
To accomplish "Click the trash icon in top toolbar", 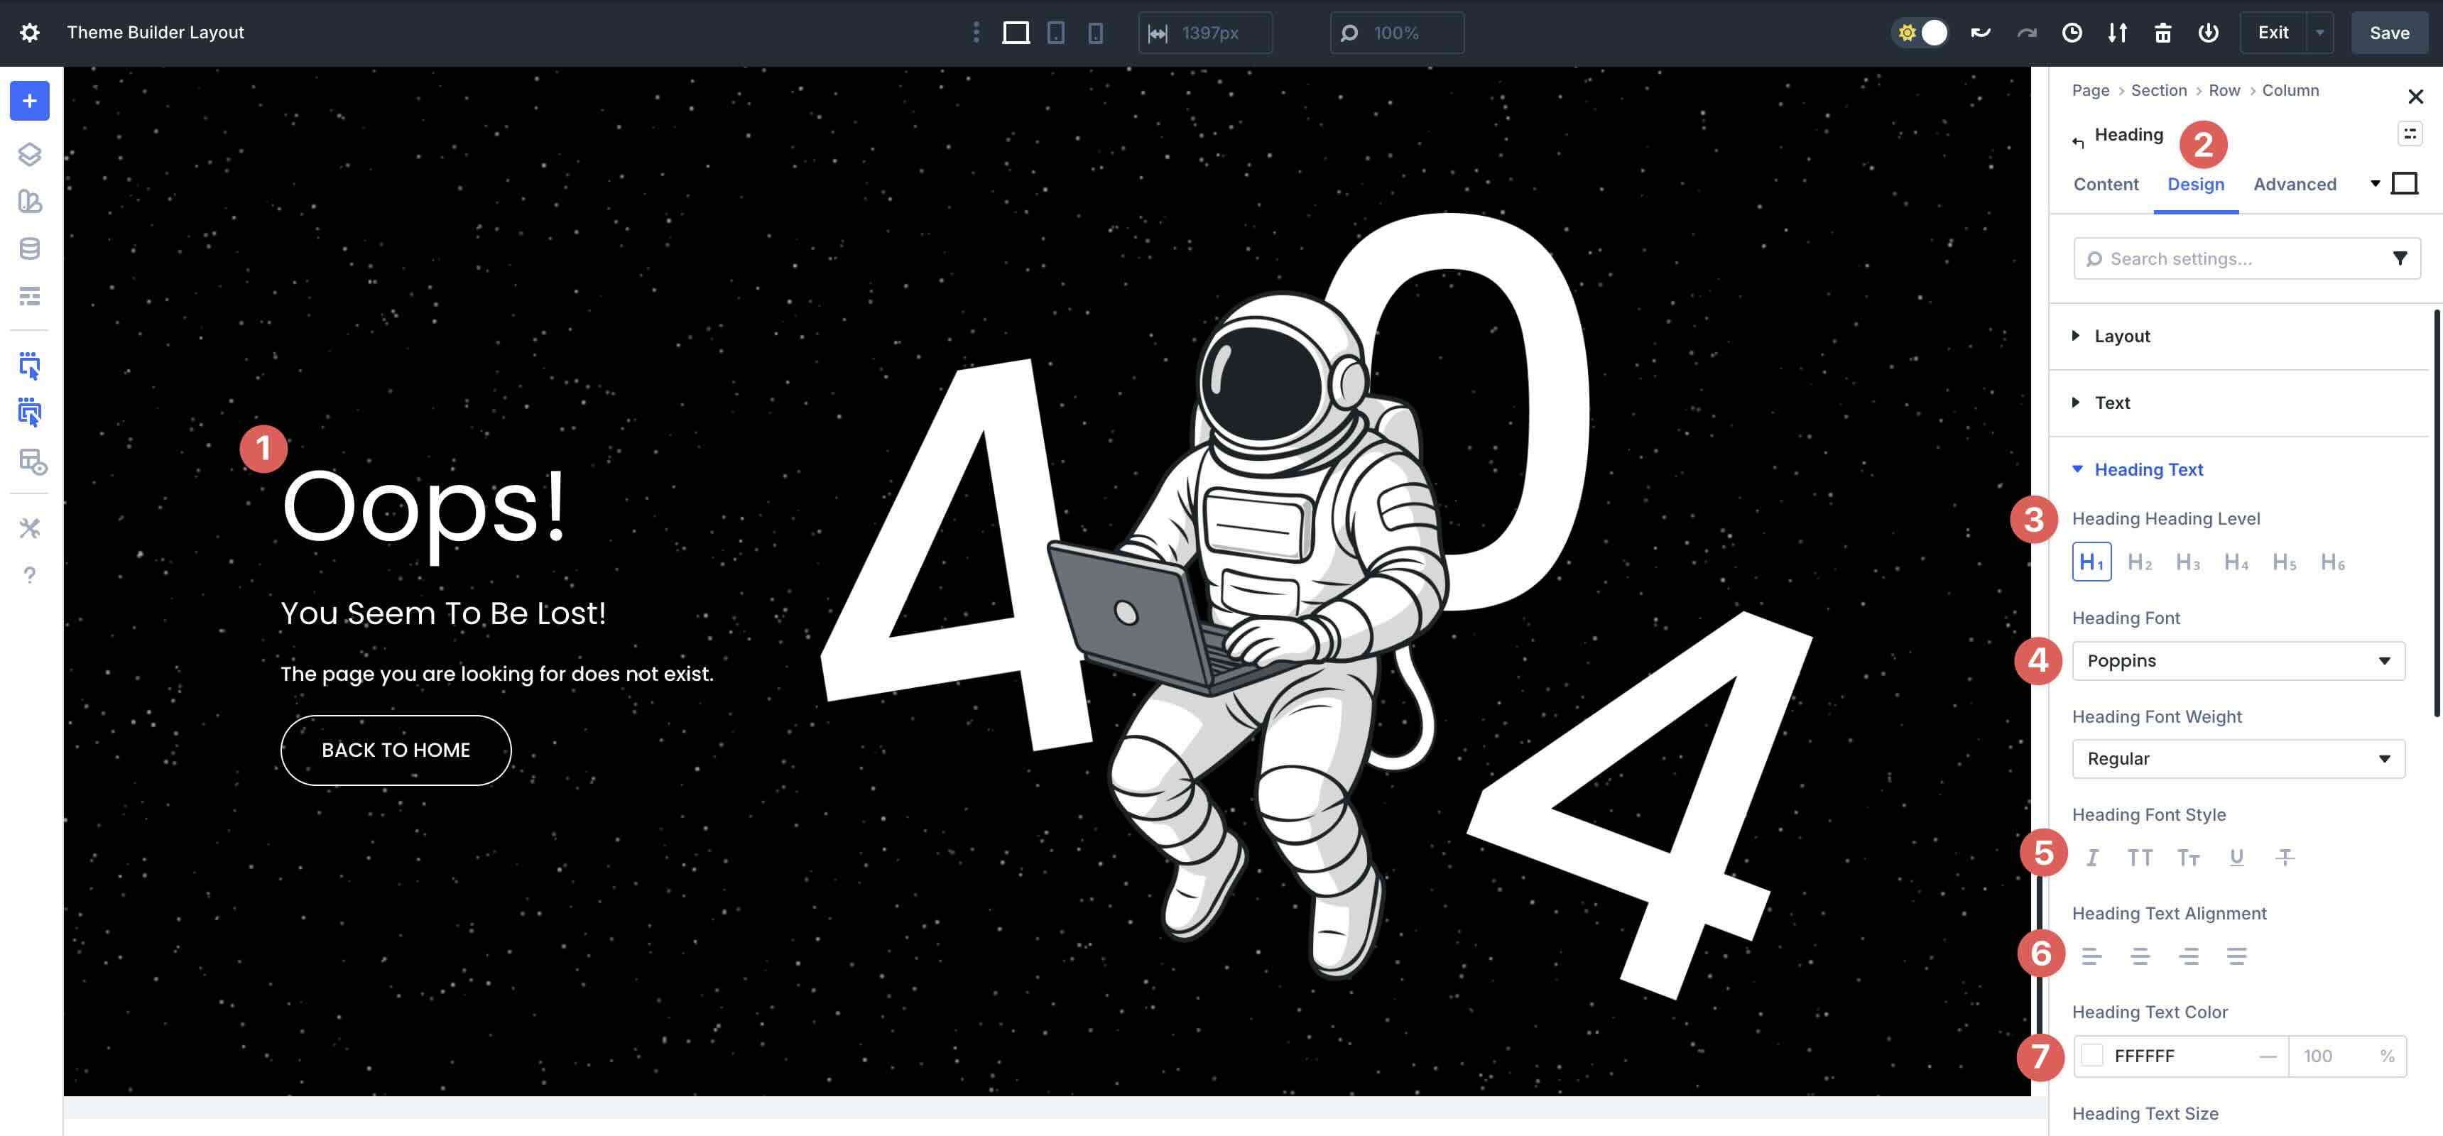I will (2162, 33).
